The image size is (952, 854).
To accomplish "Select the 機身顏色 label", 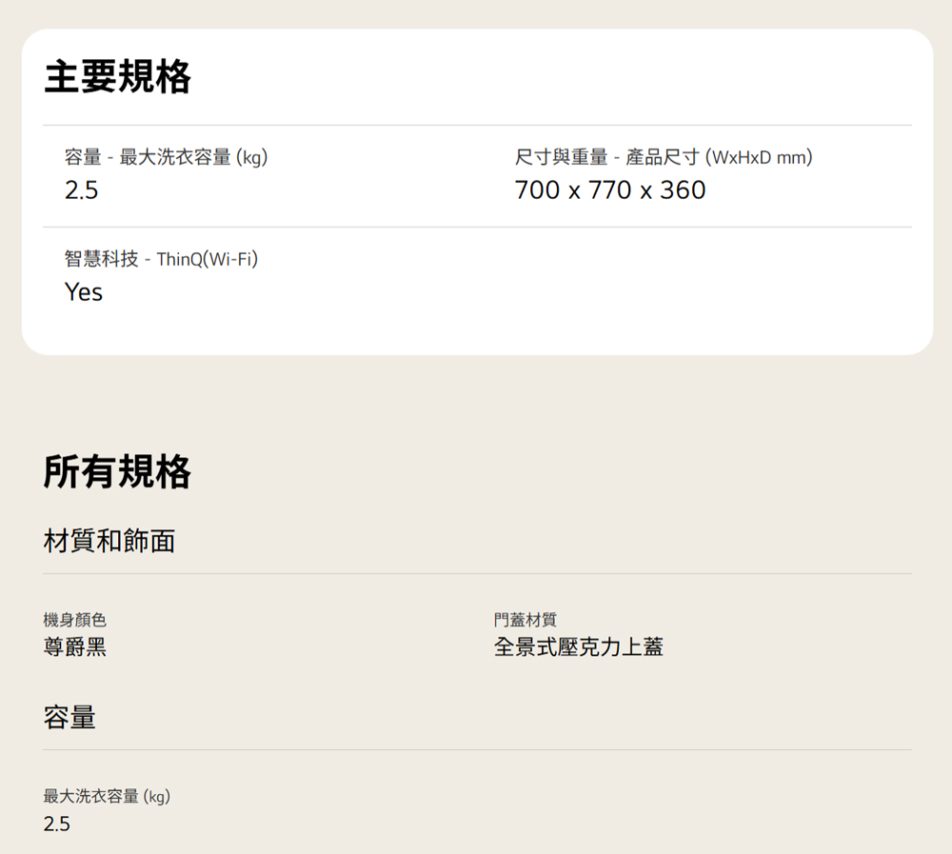I will 74,620.
